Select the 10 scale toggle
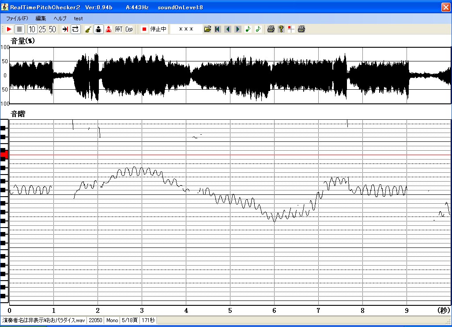 32,29
